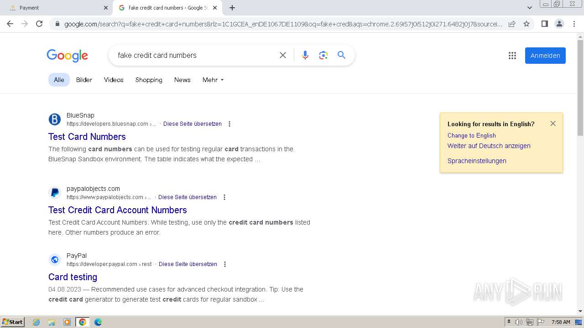The width and height of the screenshot is (584, 328).
Task: Open the Card testing result
Action: (73, 277)
